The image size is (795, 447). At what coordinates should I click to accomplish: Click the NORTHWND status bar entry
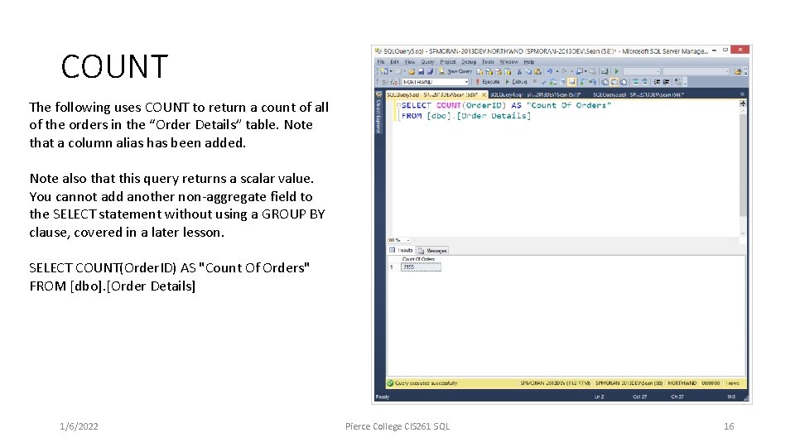click(682, 383)
